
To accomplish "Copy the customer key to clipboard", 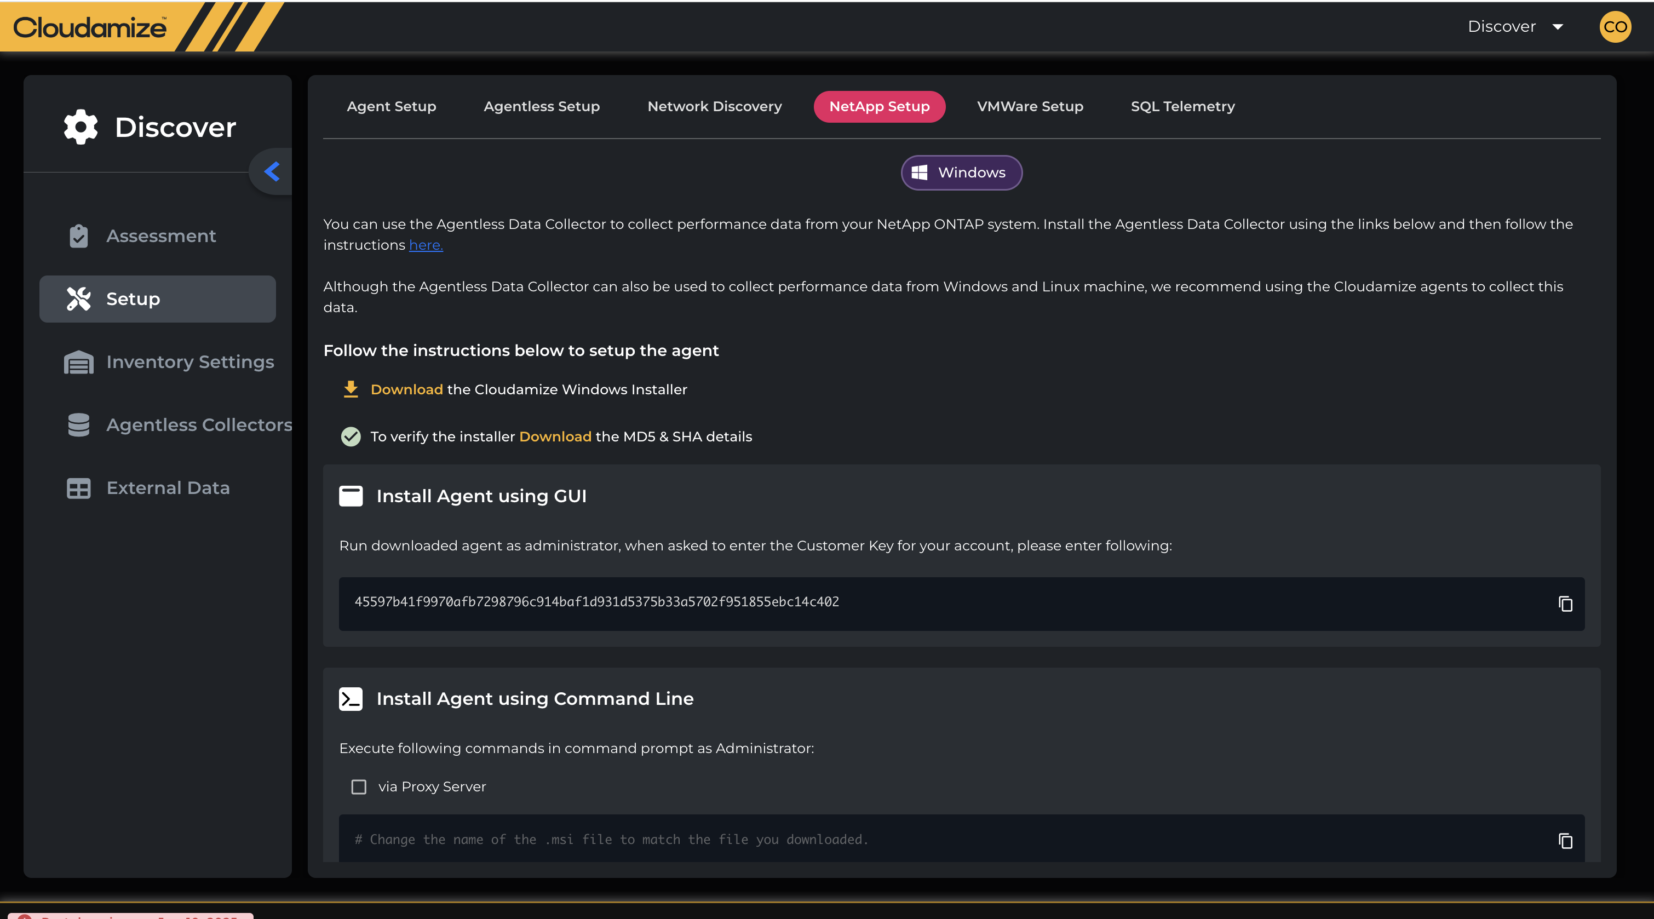I will tap(1565, 604).
